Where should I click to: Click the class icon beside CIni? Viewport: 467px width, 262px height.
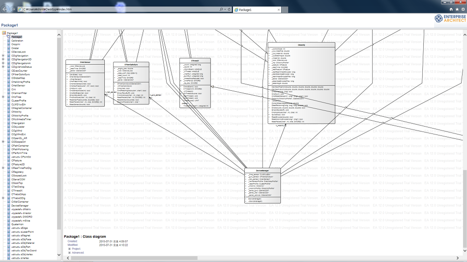click(x=9, y=89)
